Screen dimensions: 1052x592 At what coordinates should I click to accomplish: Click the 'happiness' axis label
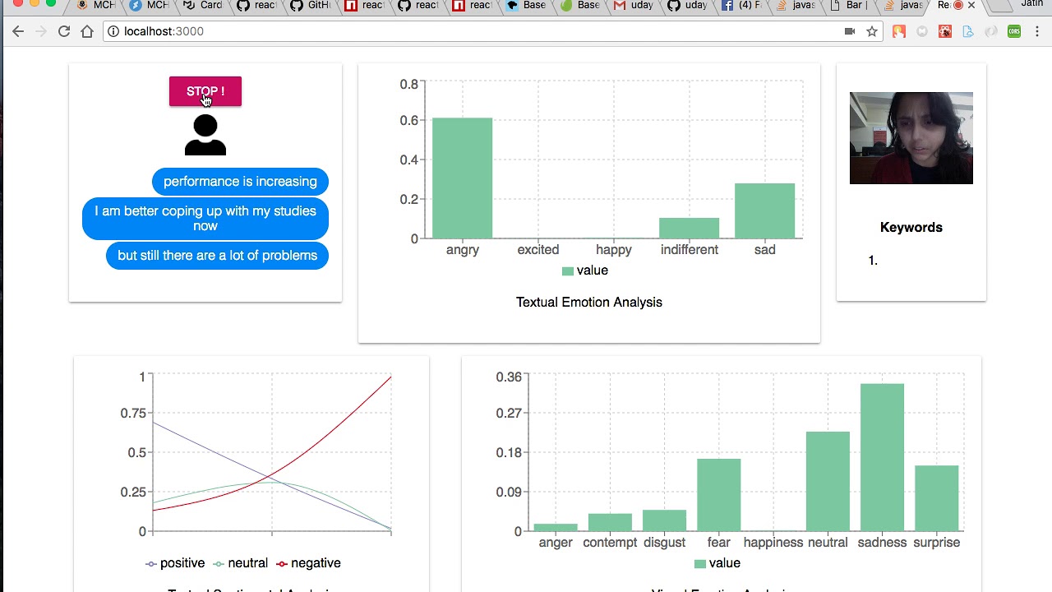(773, 543)
